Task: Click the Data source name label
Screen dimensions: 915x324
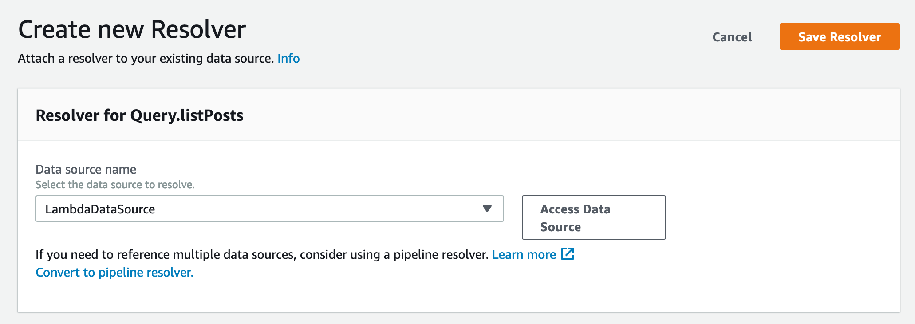Action: [x=86, y=169]
